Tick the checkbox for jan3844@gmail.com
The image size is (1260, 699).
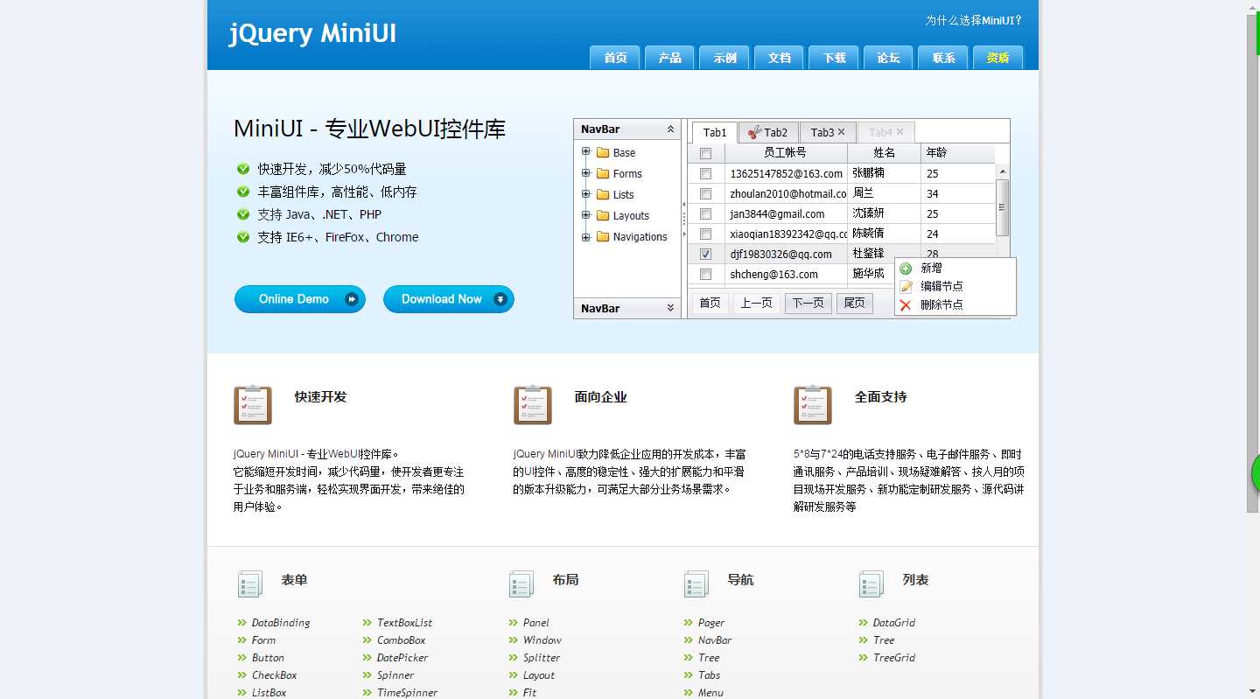tap(706, 213)
